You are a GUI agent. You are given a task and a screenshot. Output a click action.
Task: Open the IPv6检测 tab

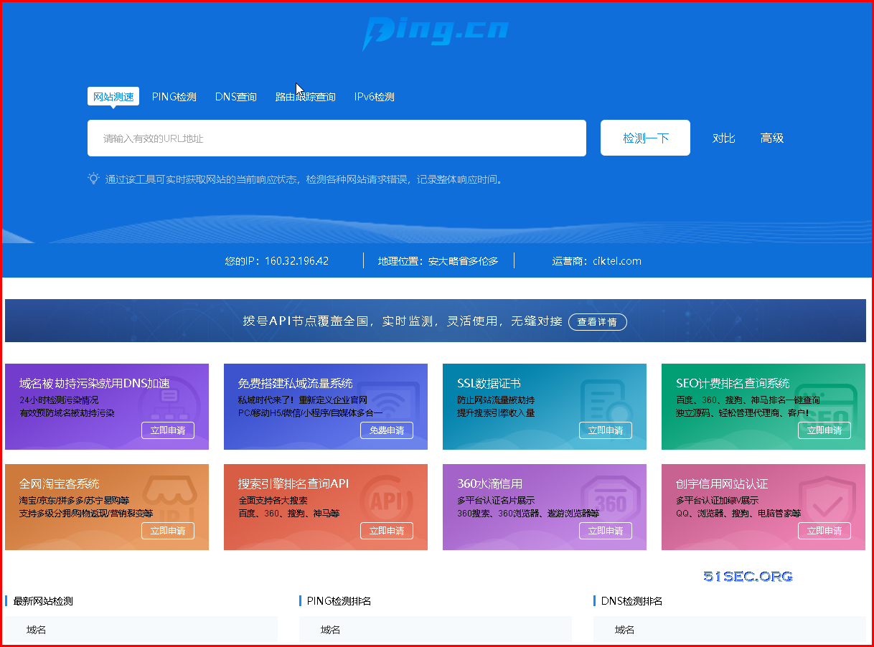[x=375, y=97]
